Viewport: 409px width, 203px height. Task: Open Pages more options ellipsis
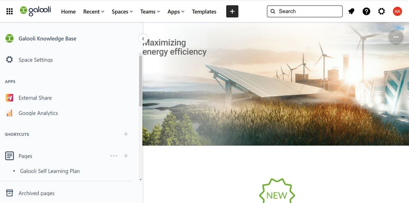(114, 156)
